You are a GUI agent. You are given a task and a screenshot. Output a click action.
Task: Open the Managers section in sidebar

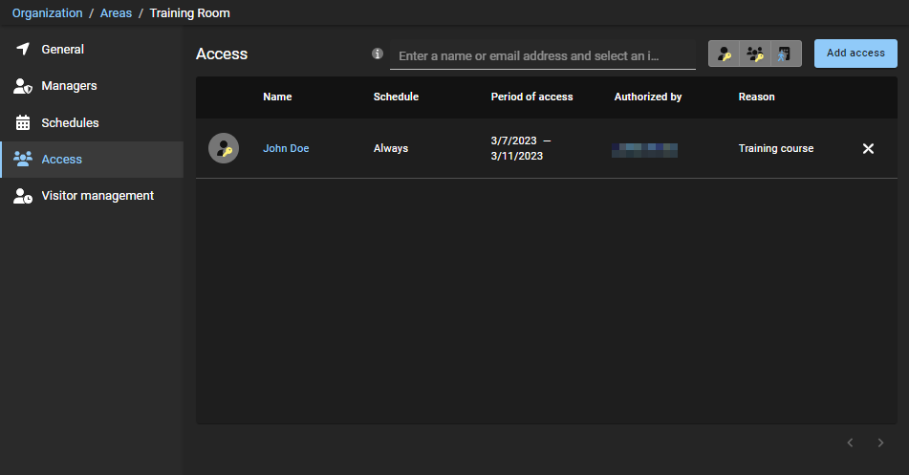click(x=69, y=86)
